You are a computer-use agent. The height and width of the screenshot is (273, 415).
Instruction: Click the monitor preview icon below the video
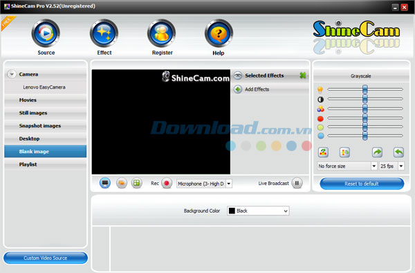(x=105, y=183)
